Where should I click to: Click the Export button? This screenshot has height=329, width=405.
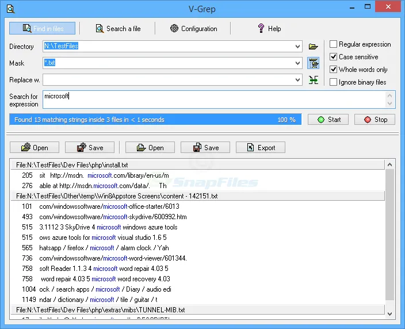click(x=261, y=147)
